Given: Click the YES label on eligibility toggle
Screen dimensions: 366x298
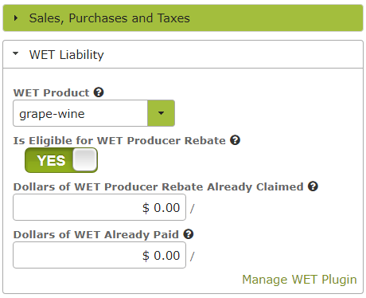Looking at the screenshot, I should (51, 160).
